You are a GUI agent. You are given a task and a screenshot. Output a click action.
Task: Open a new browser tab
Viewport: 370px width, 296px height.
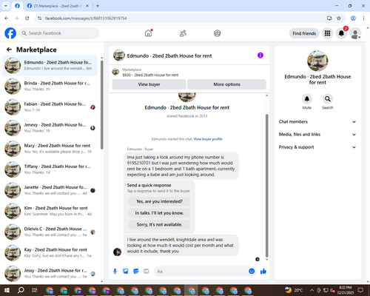98,6
